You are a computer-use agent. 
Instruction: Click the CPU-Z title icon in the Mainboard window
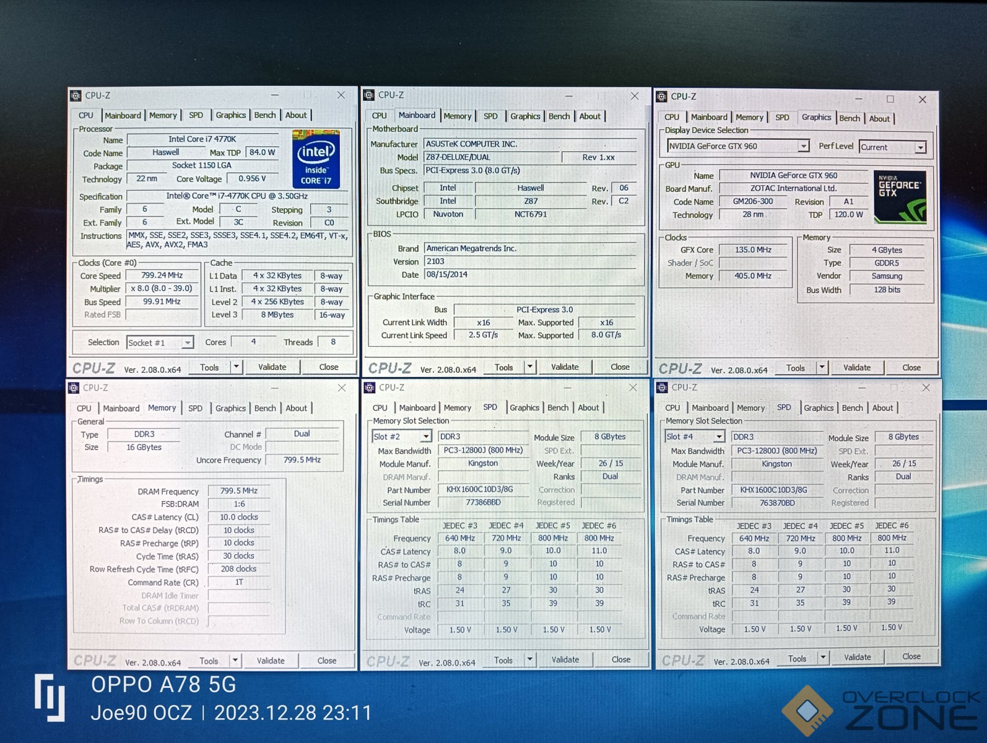[x=369, y=95]
